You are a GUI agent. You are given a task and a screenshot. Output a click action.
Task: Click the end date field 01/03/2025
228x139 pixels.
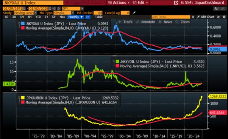[39, 9]
